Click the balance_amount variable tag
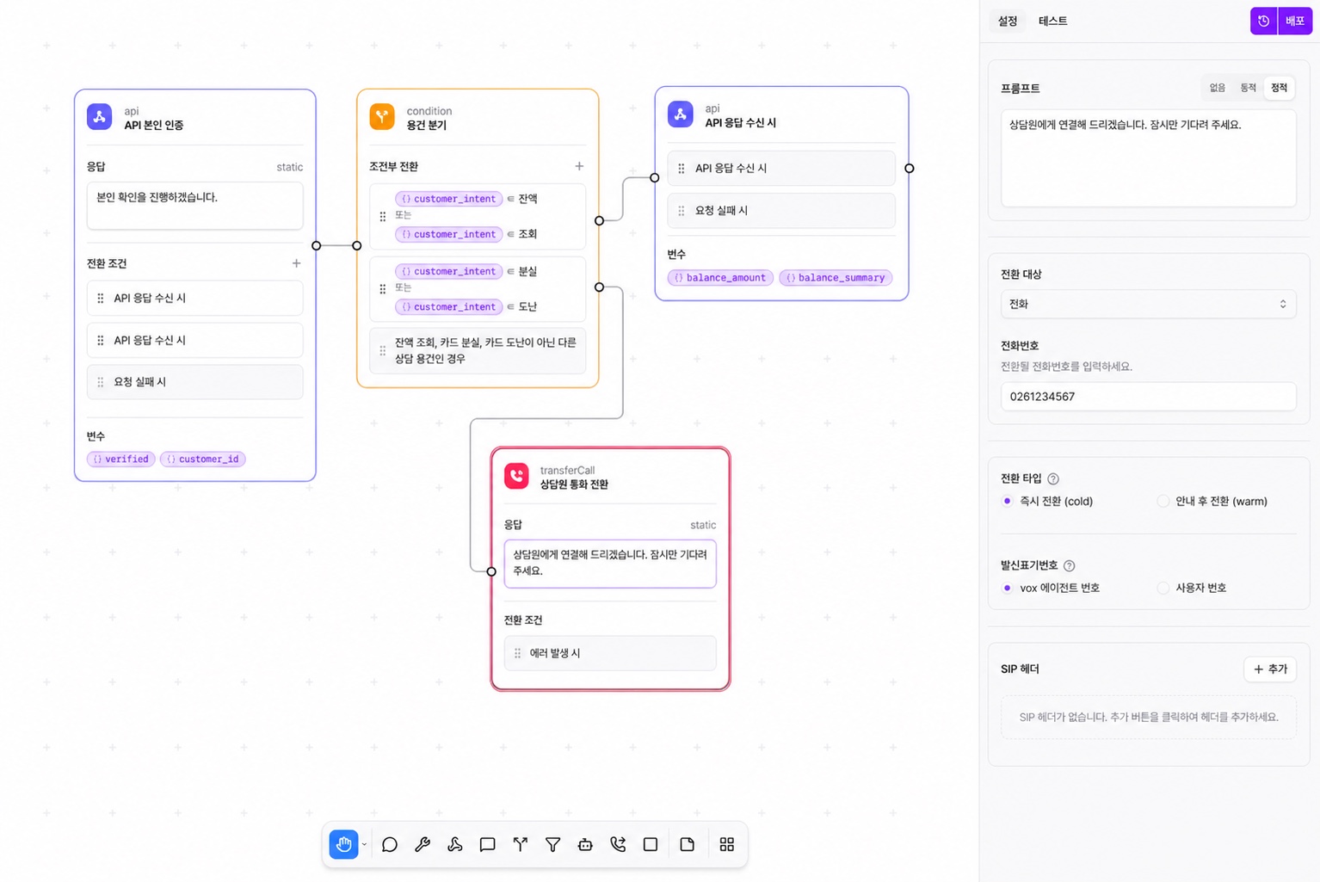 pos(720,277)
